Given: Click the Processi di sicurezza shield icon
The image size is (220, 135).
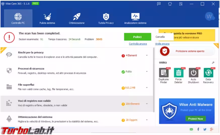Looking at the screenshot, I should (9, 70).
